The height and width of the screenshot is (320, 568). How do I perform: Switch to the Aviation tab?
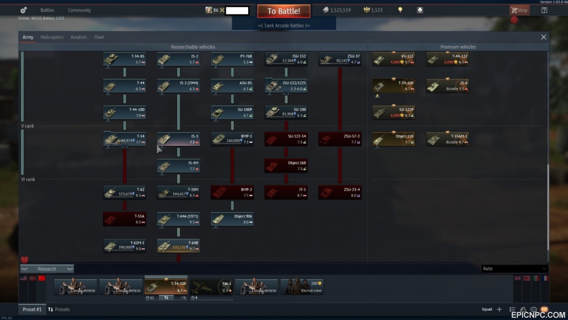(x=79, y=37)
